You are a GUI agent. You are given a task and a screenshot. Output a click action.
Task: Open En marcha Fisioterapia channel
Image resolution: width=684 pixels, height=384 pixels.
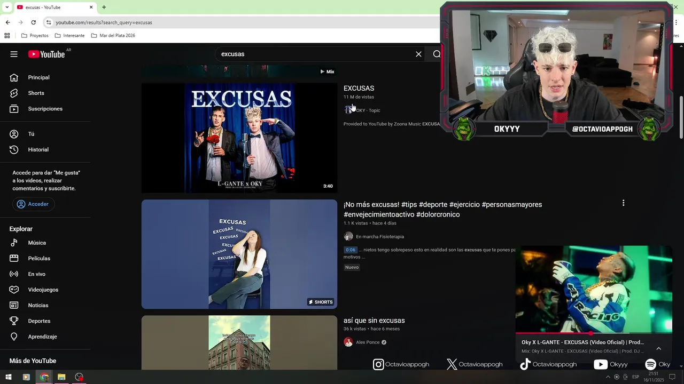point(379,237)
